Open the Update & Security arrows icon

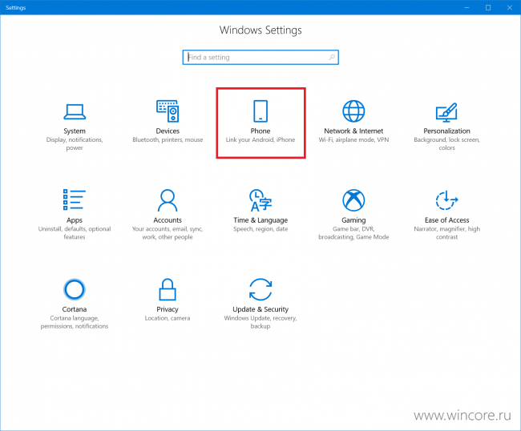click(x=260, y=289)
